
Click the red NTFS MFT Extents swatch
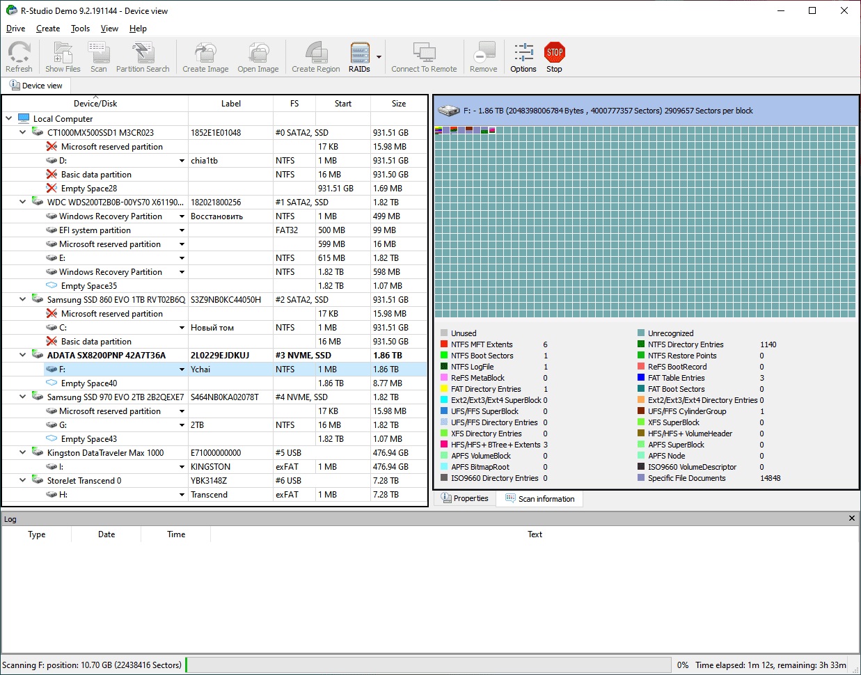[x=444, y=344]
